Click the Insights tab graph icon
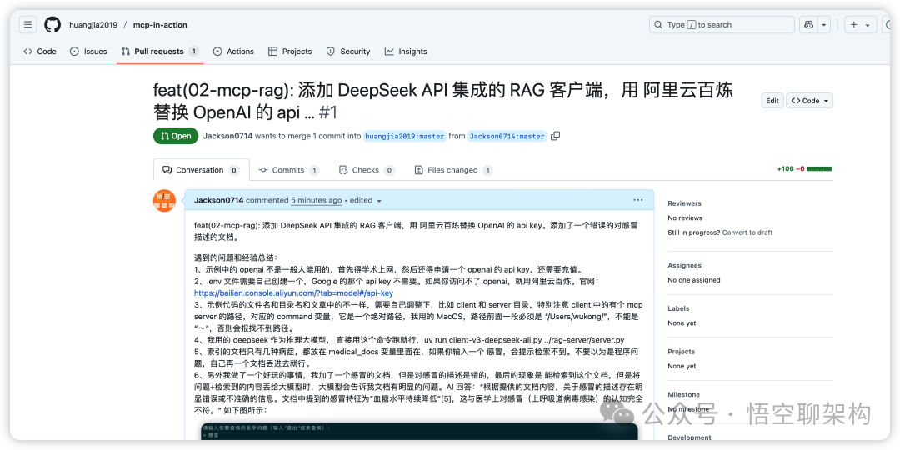 pyautogui.click(x=389, y=51)
